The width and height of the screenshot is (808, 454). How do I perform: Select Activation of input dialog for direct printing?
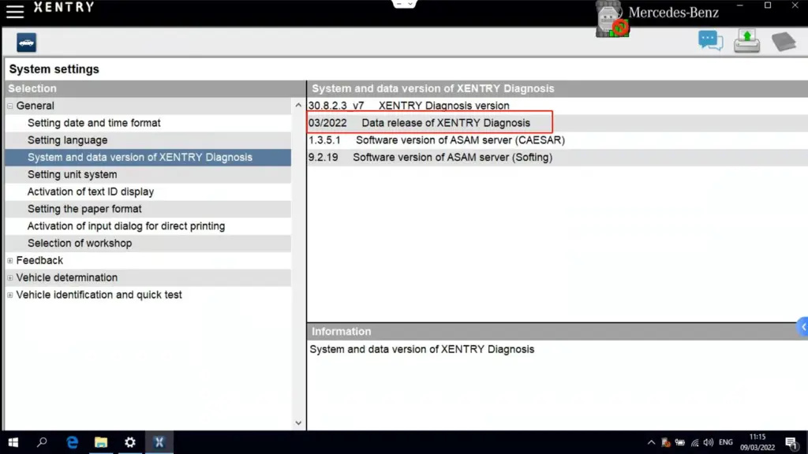(x=148, y=226)
